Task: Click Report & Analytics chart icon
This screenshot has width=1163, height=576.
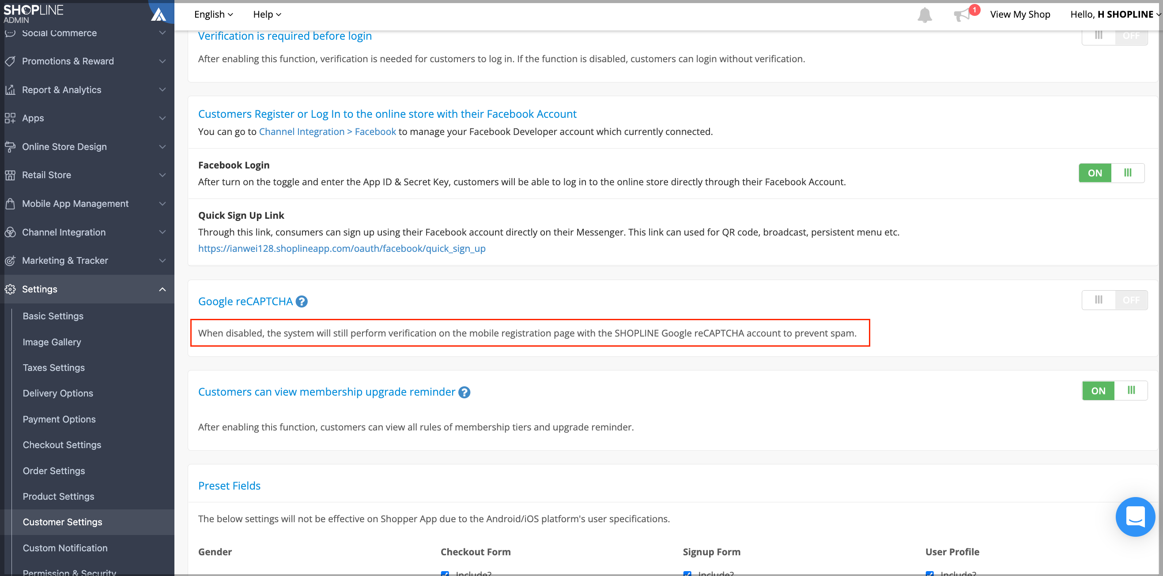Action: (10, 90)
